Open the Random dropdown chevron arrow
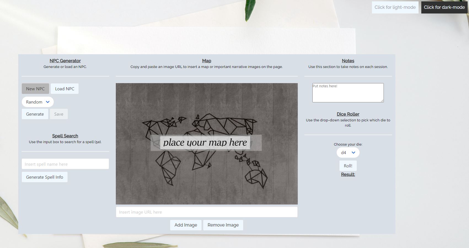Viewport: 469px width, 248px height. tap(47, 102)
